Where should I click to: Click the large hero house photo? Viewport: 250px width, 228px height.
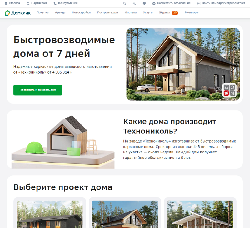click(x=183, y=64)
